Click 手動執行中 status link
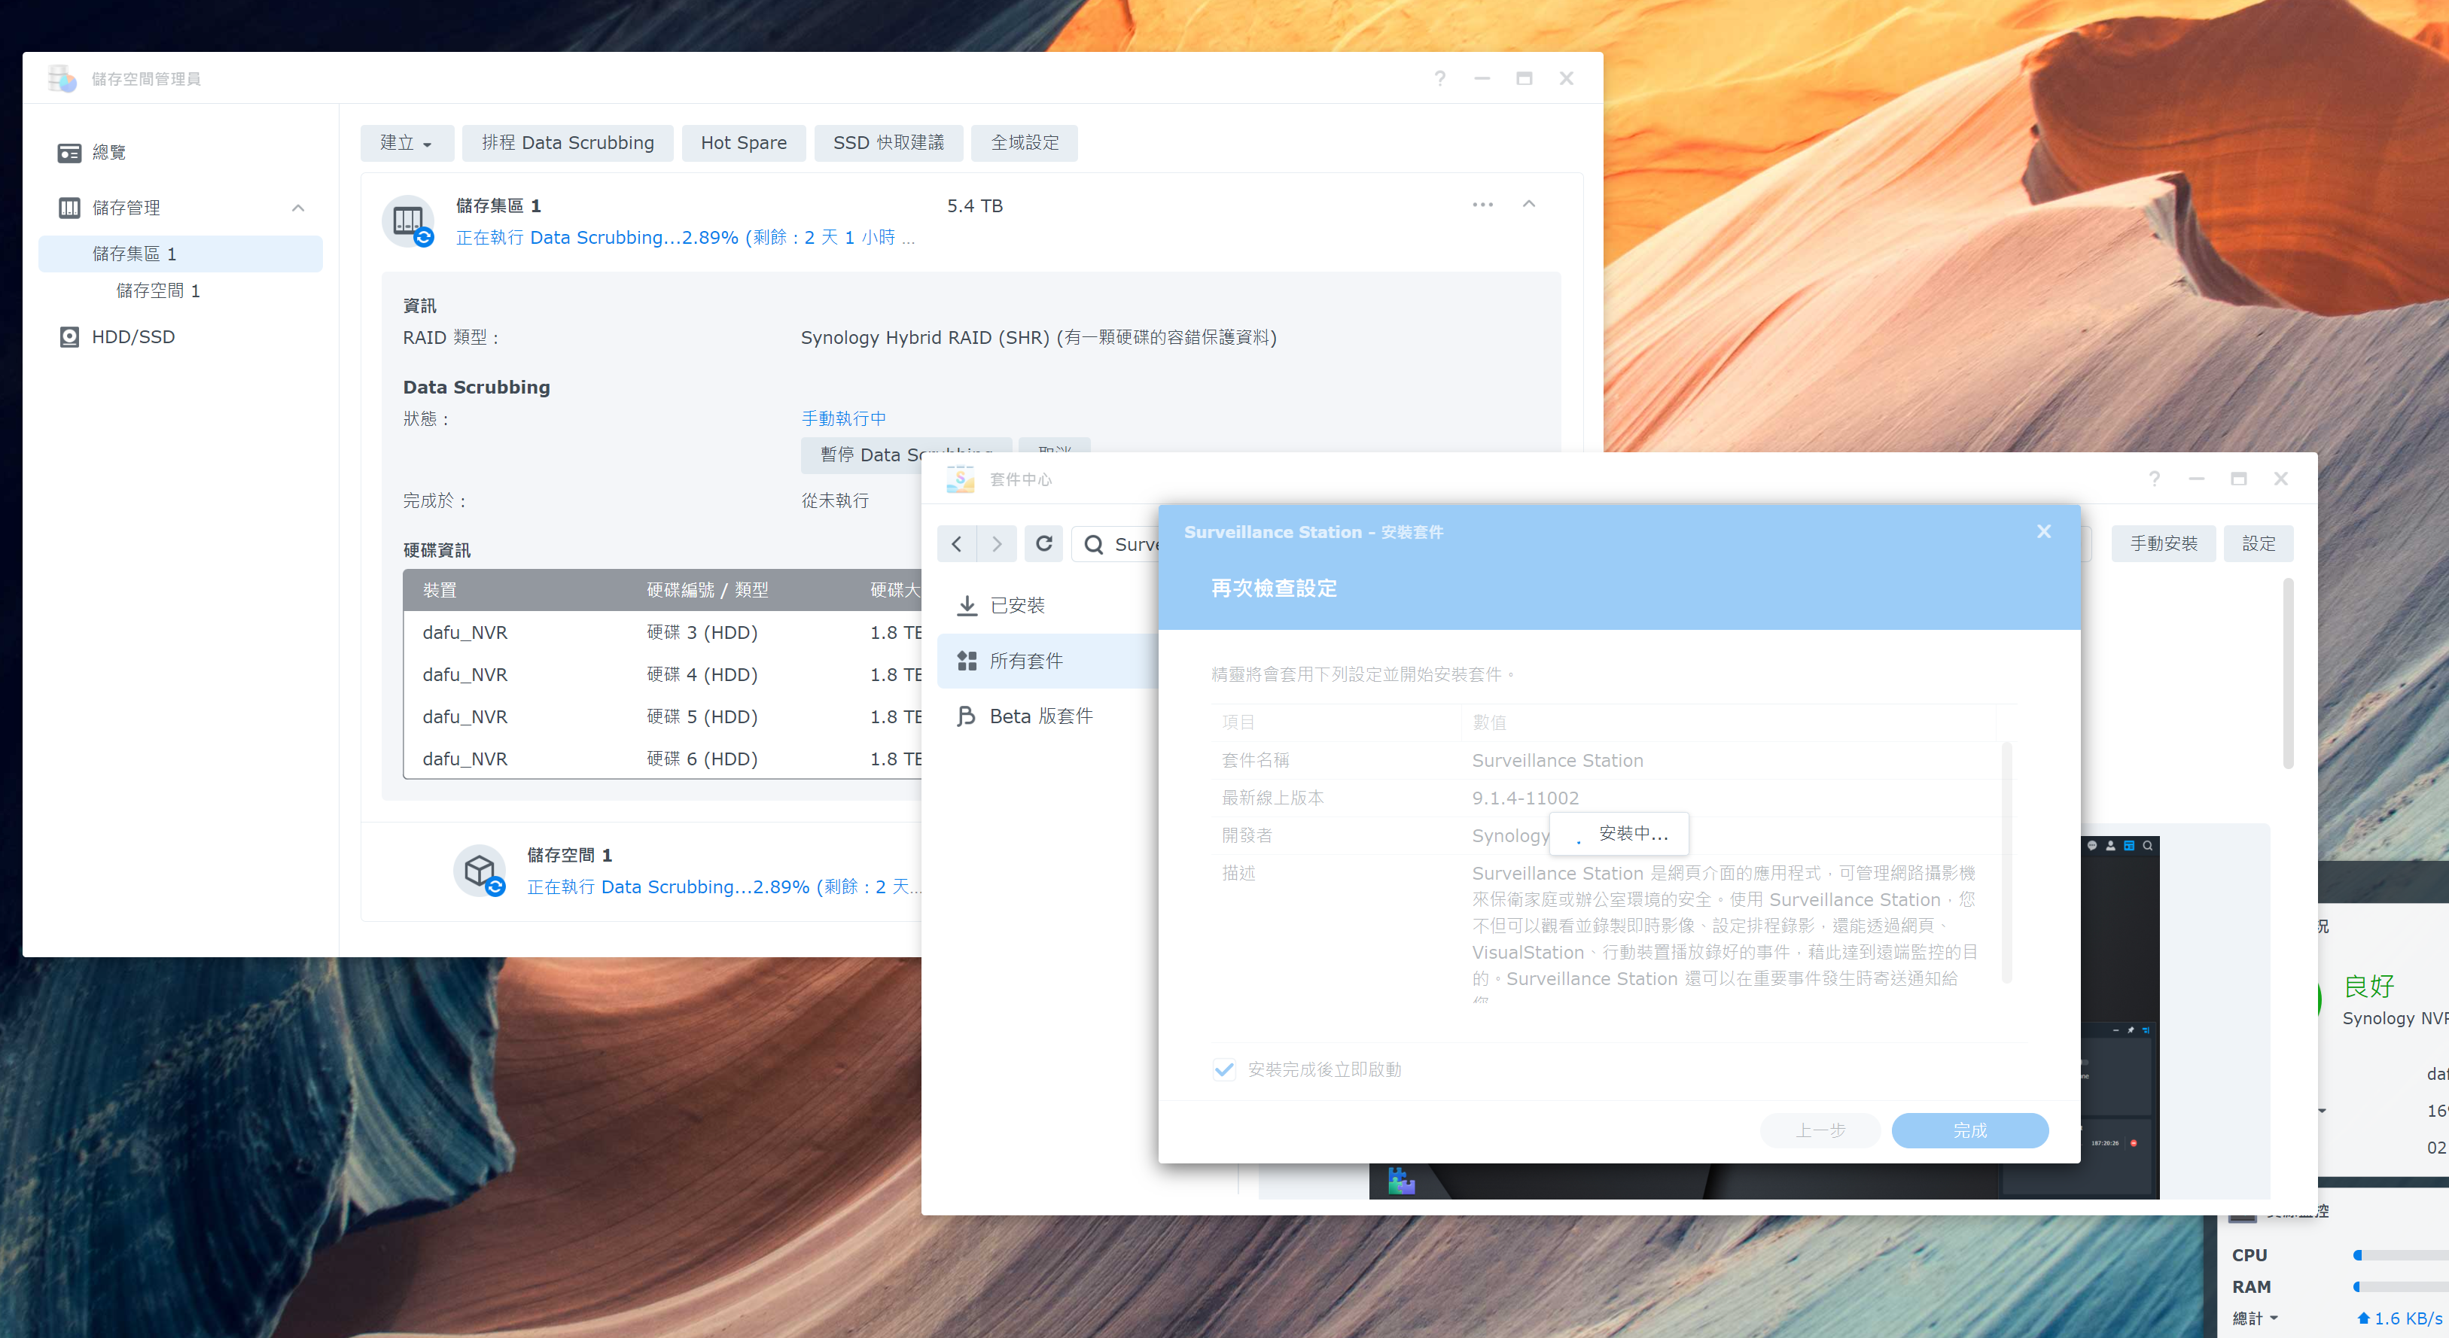This screenshot has height=1338, width=2449. click(x=843, y=418)
